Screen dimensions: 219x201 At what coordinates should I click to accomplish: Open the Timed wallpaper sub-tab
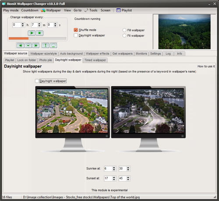coord(95,60)
